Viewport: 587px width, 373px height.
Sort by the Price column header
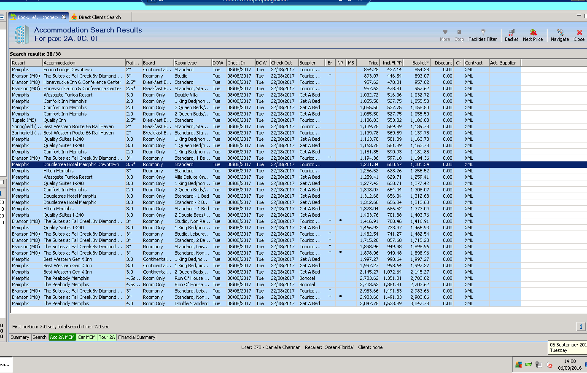coord(368,63)
